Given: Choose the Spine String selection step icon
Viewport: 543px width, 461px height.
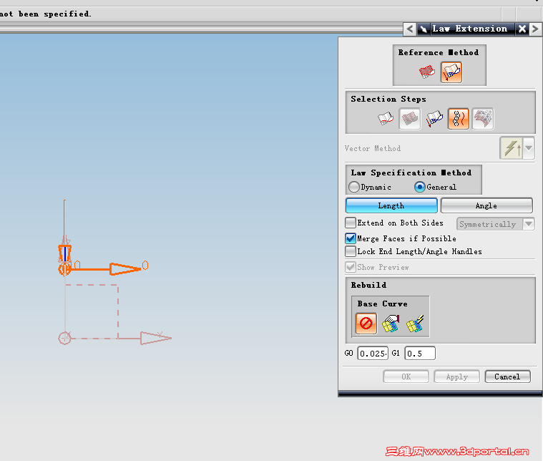Looking at the screenshot, I should [x=458, y=119].
